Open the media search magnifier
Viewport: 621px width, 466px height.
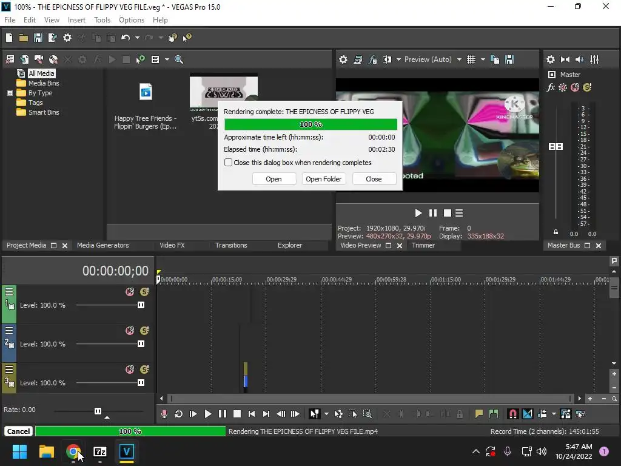click(179, 59)
